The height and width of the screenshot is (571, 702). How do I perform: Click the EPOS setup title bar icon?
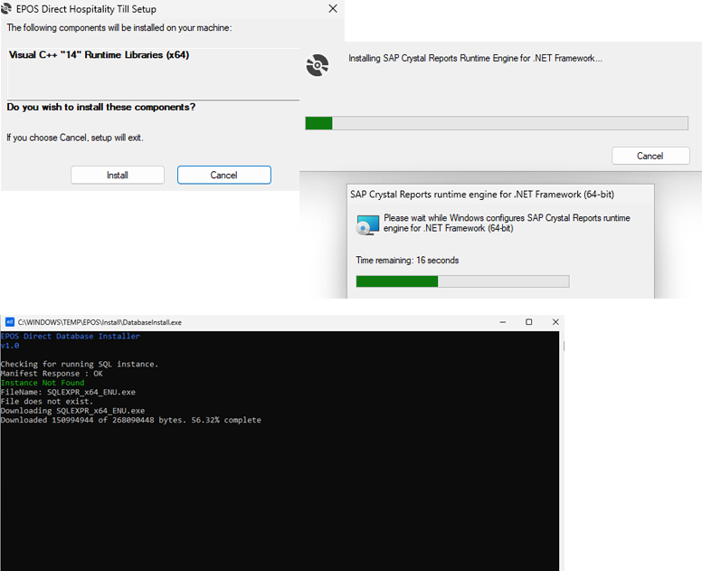click(x=8, y=9)
